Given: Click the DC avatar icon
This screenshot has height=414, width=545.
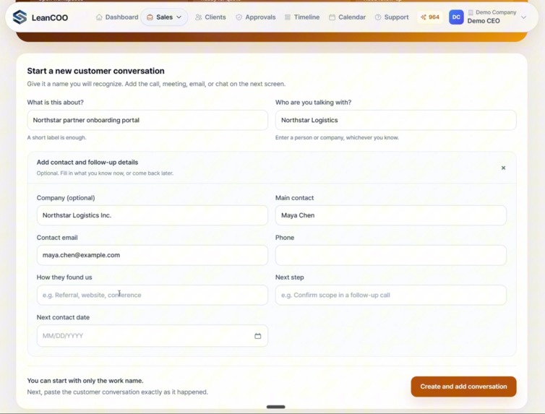Looking at the screenshot, I should pos(456,17).
